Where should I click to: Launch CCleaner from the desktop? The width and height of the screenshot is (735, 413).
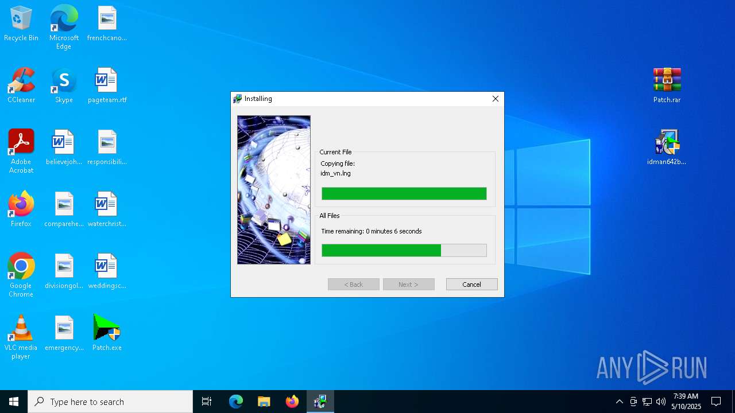tap(21, 86)
